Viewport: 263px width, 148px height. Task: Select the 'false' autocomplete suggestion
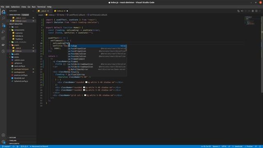point(97,46)
